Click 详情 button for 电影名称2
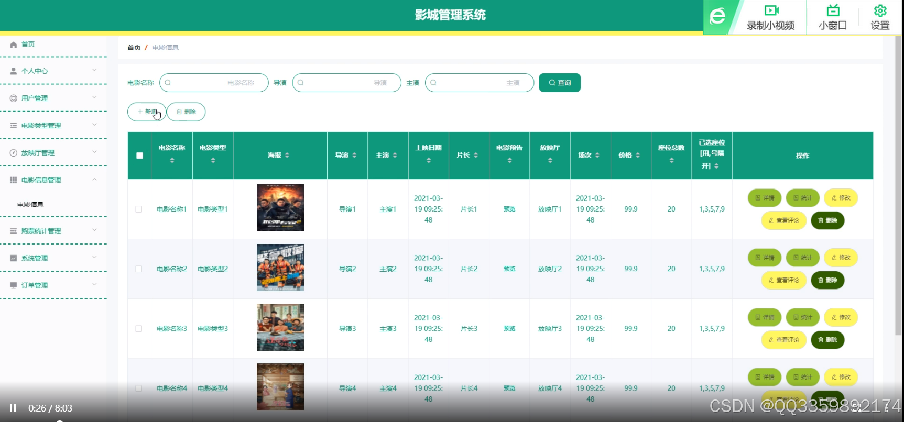904x422 pixels. pos(765,258)
